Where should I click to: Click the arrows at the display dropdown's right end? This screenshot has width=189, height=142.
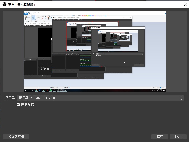click(x=181, y=98)
